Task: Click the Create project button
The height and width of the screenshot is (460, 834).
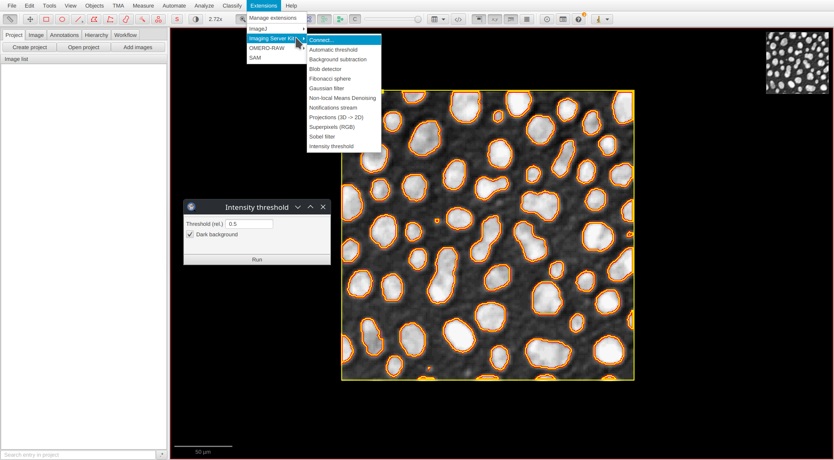Action: click(x=30, y=47)
